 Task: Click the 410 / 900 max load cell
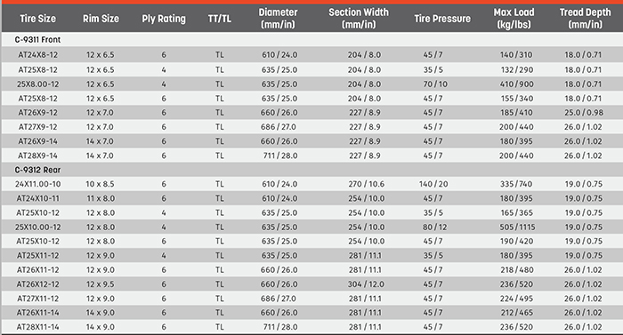click(516, 84)
